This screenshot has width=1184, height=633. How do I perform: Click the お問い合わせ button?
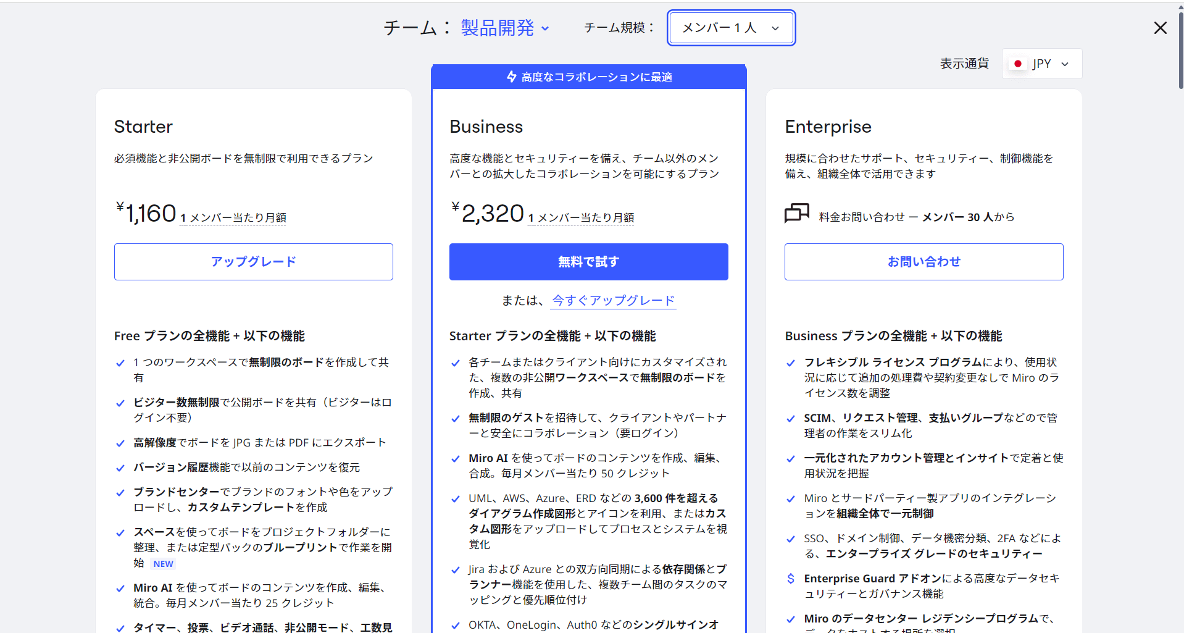pos(923,262)
